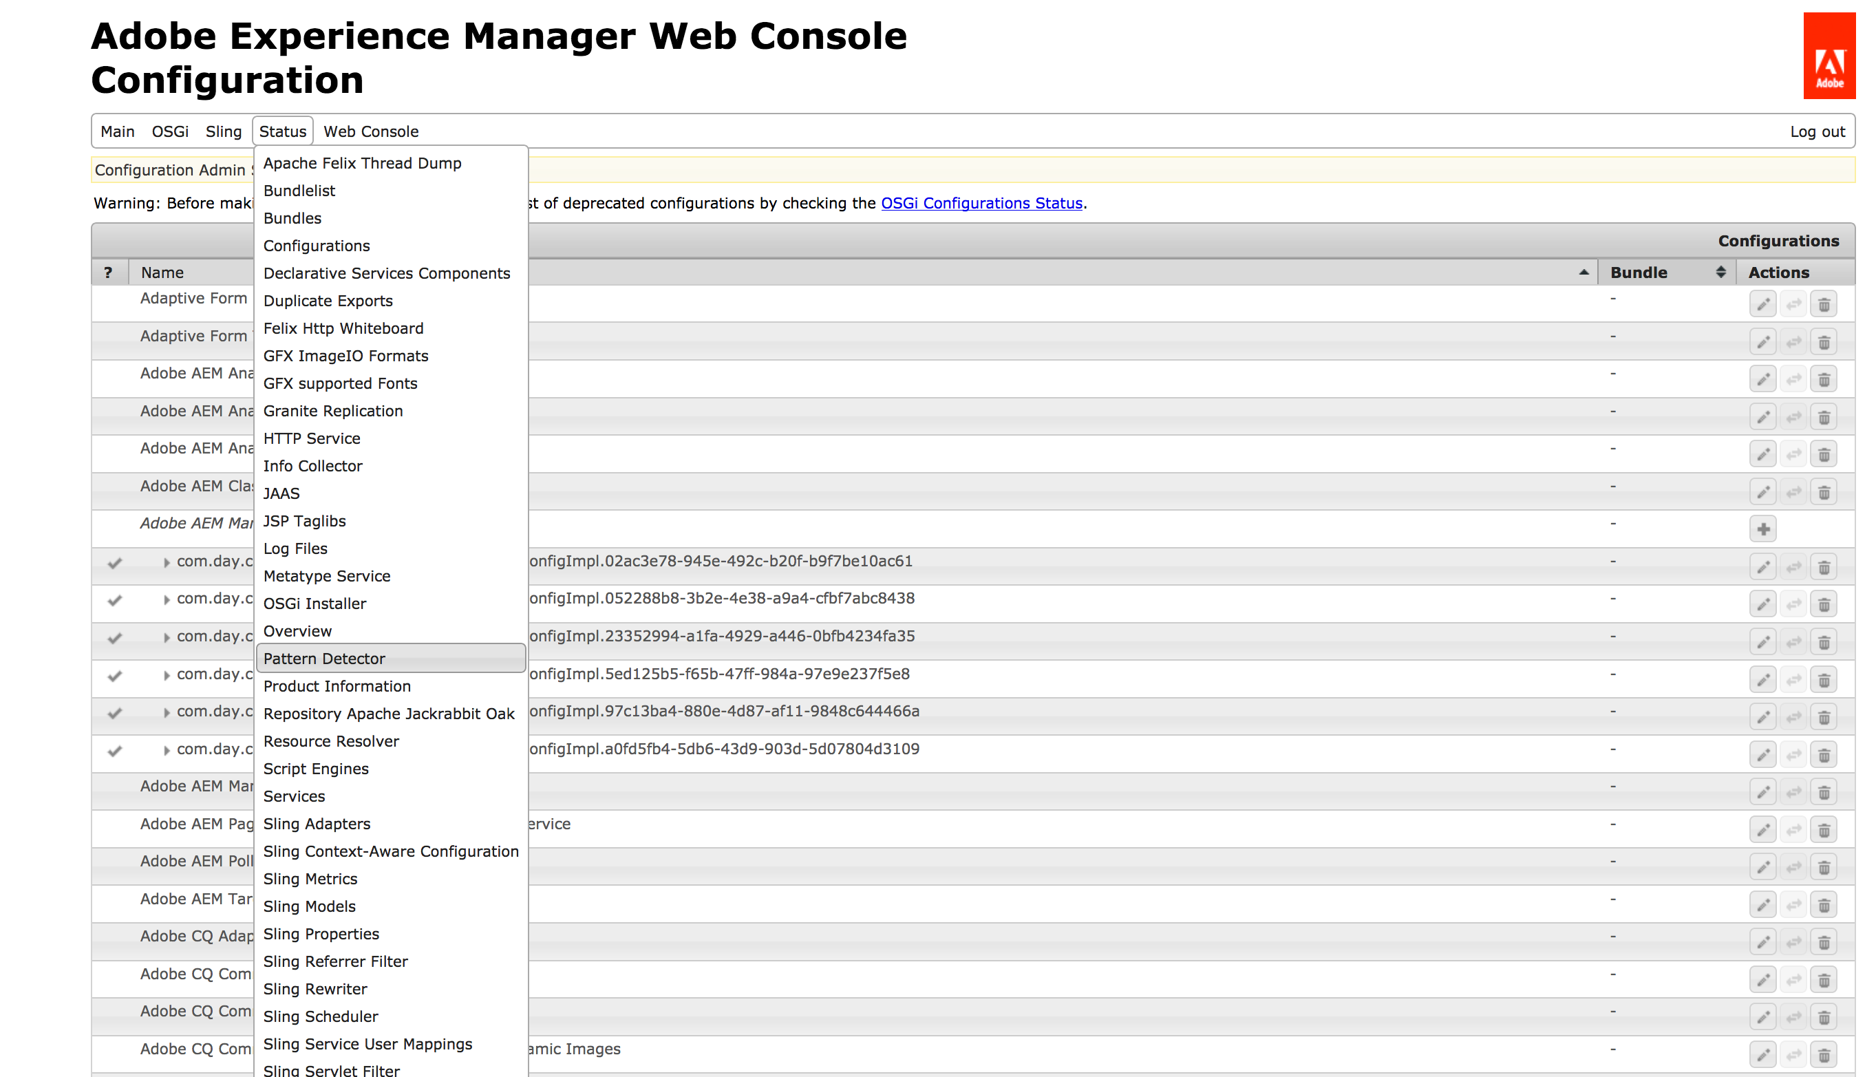Edit the Adobe AEM Poll row configuration
Image resolution: width=1876 pixels, height=1077 pixels.
pyautogui.click(x=1763, y=867)
